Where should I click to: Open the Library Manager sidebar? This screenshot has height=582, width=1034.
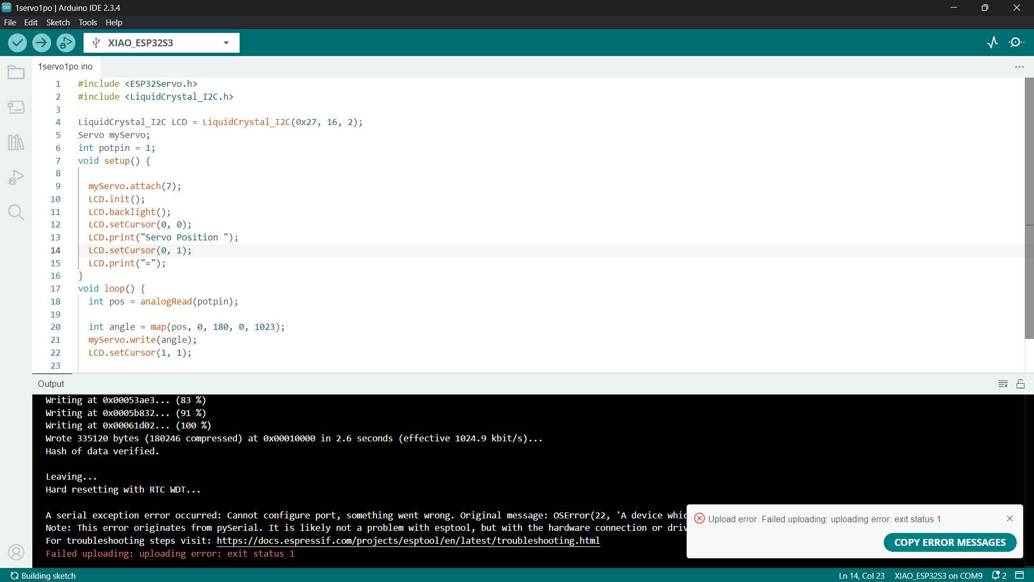[x=16, y=142]
